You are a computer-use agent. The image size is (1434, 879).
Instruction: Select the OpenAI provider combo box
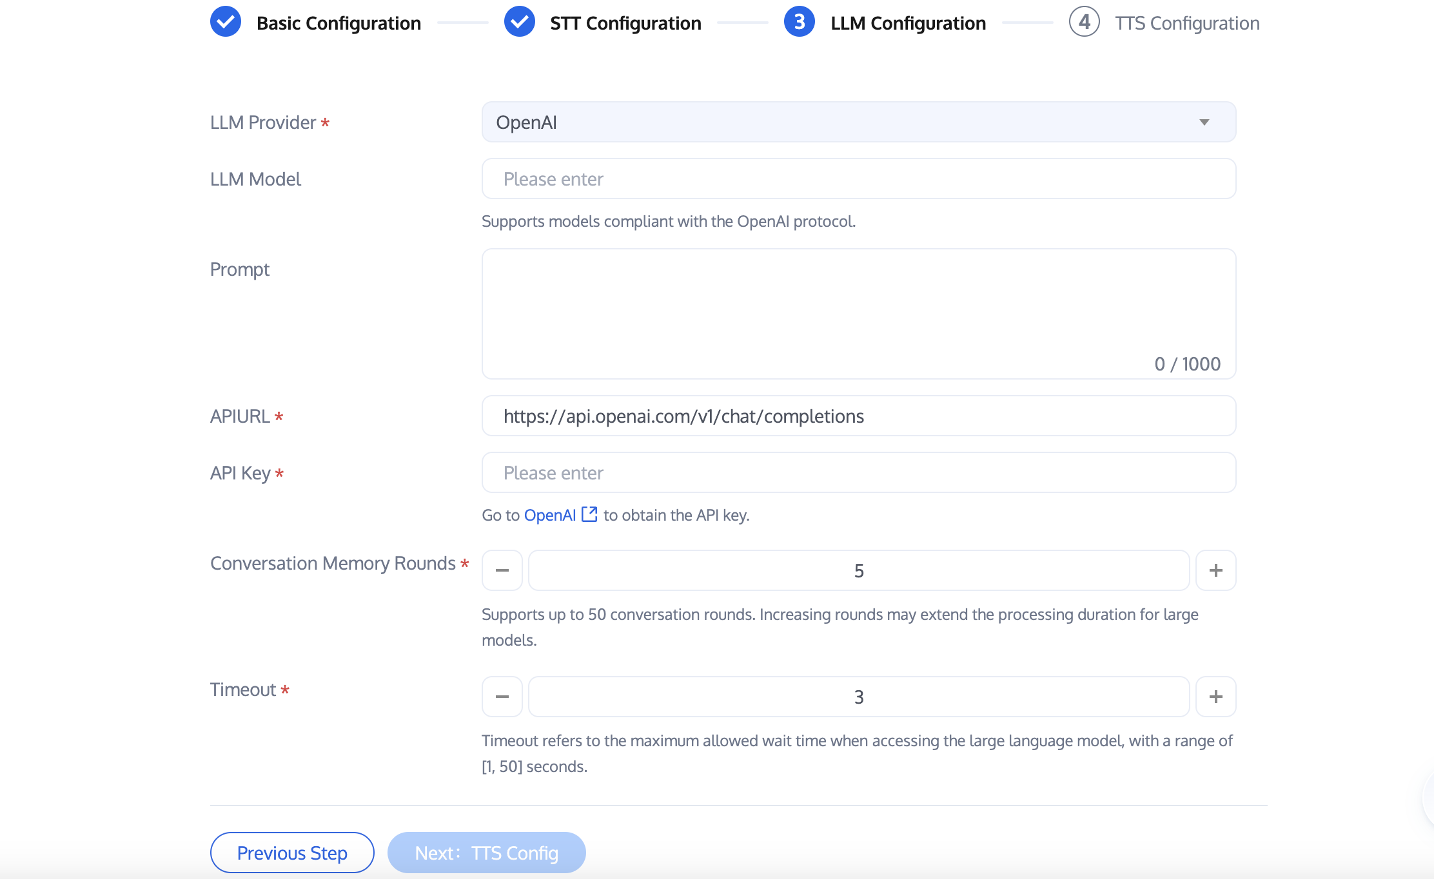tap(838, 122)
